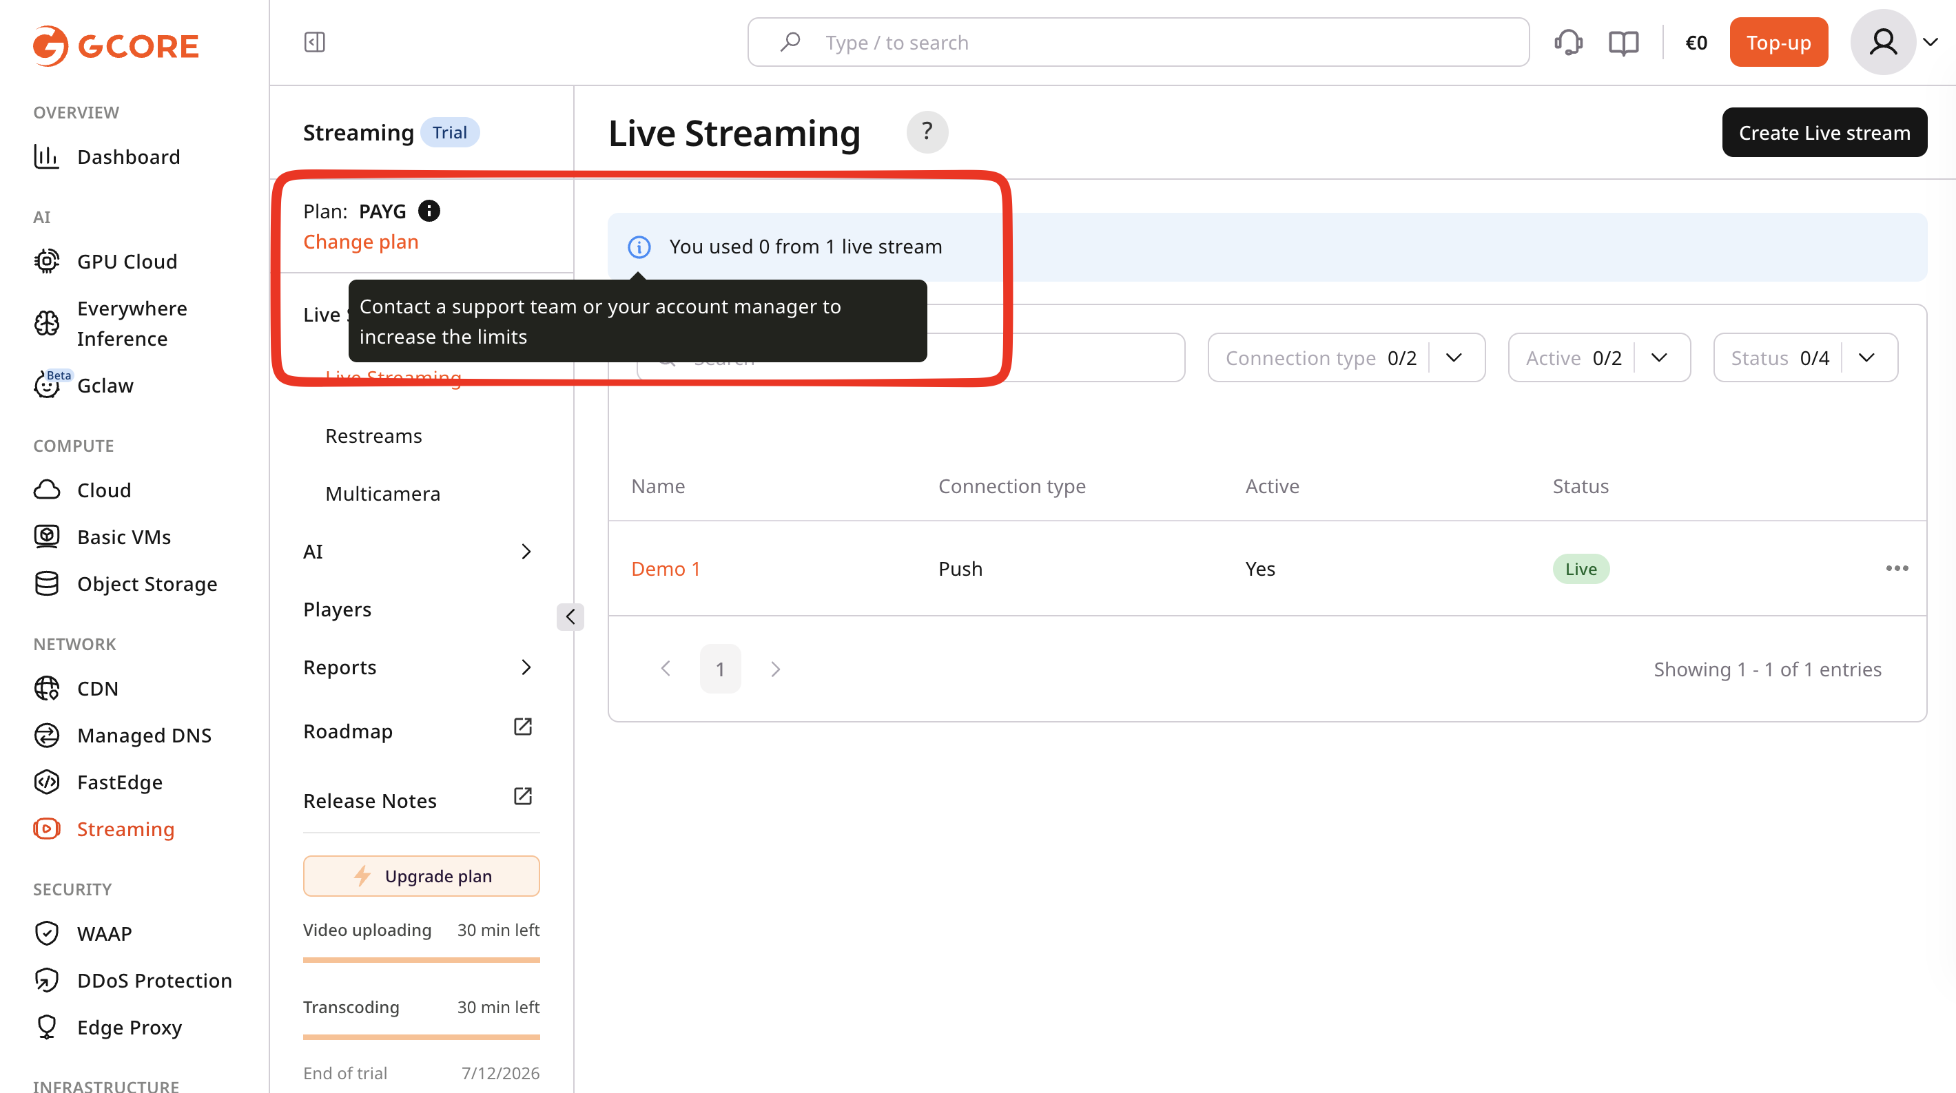This screenshot has width=1956, height=1093.
Task: Select page 1 in pagination
Action: click(720, 669)
